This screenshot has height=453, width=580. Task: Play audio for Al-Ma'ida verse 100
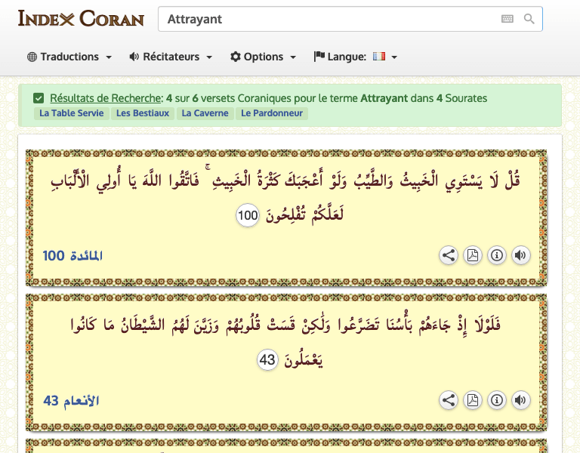click(520, 255)
